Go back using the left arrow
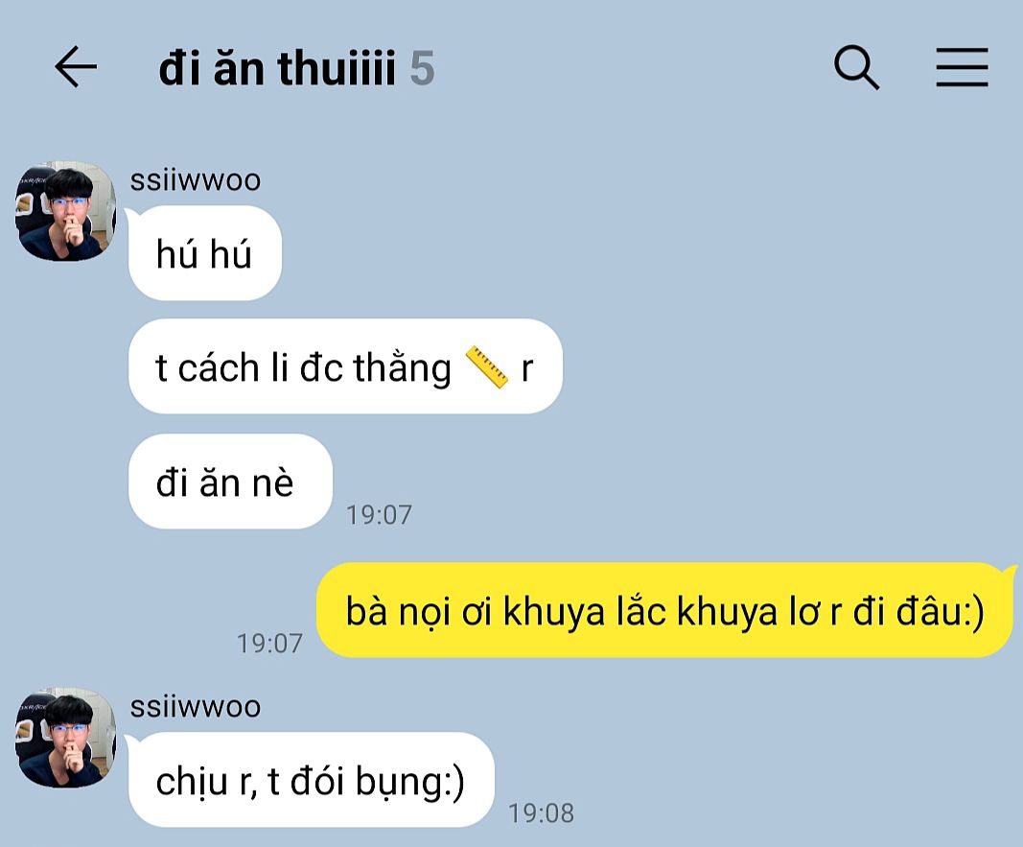This screenshot has height=847, width=1023. pyautogui.click(x=76, y=66)
